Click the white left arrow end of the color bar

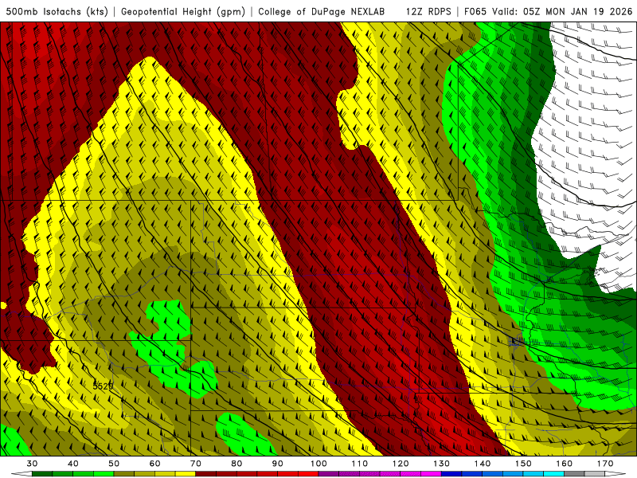pos(22,474)
